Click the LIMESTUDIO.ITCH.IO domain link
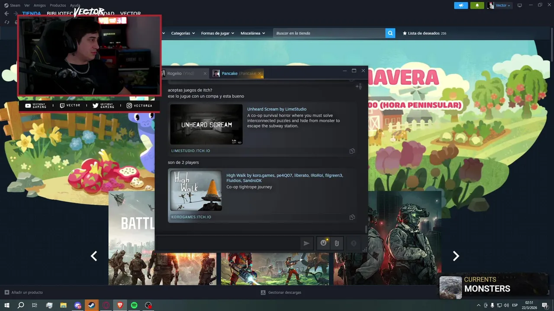 pyautogui.click(x=190, y=151)
